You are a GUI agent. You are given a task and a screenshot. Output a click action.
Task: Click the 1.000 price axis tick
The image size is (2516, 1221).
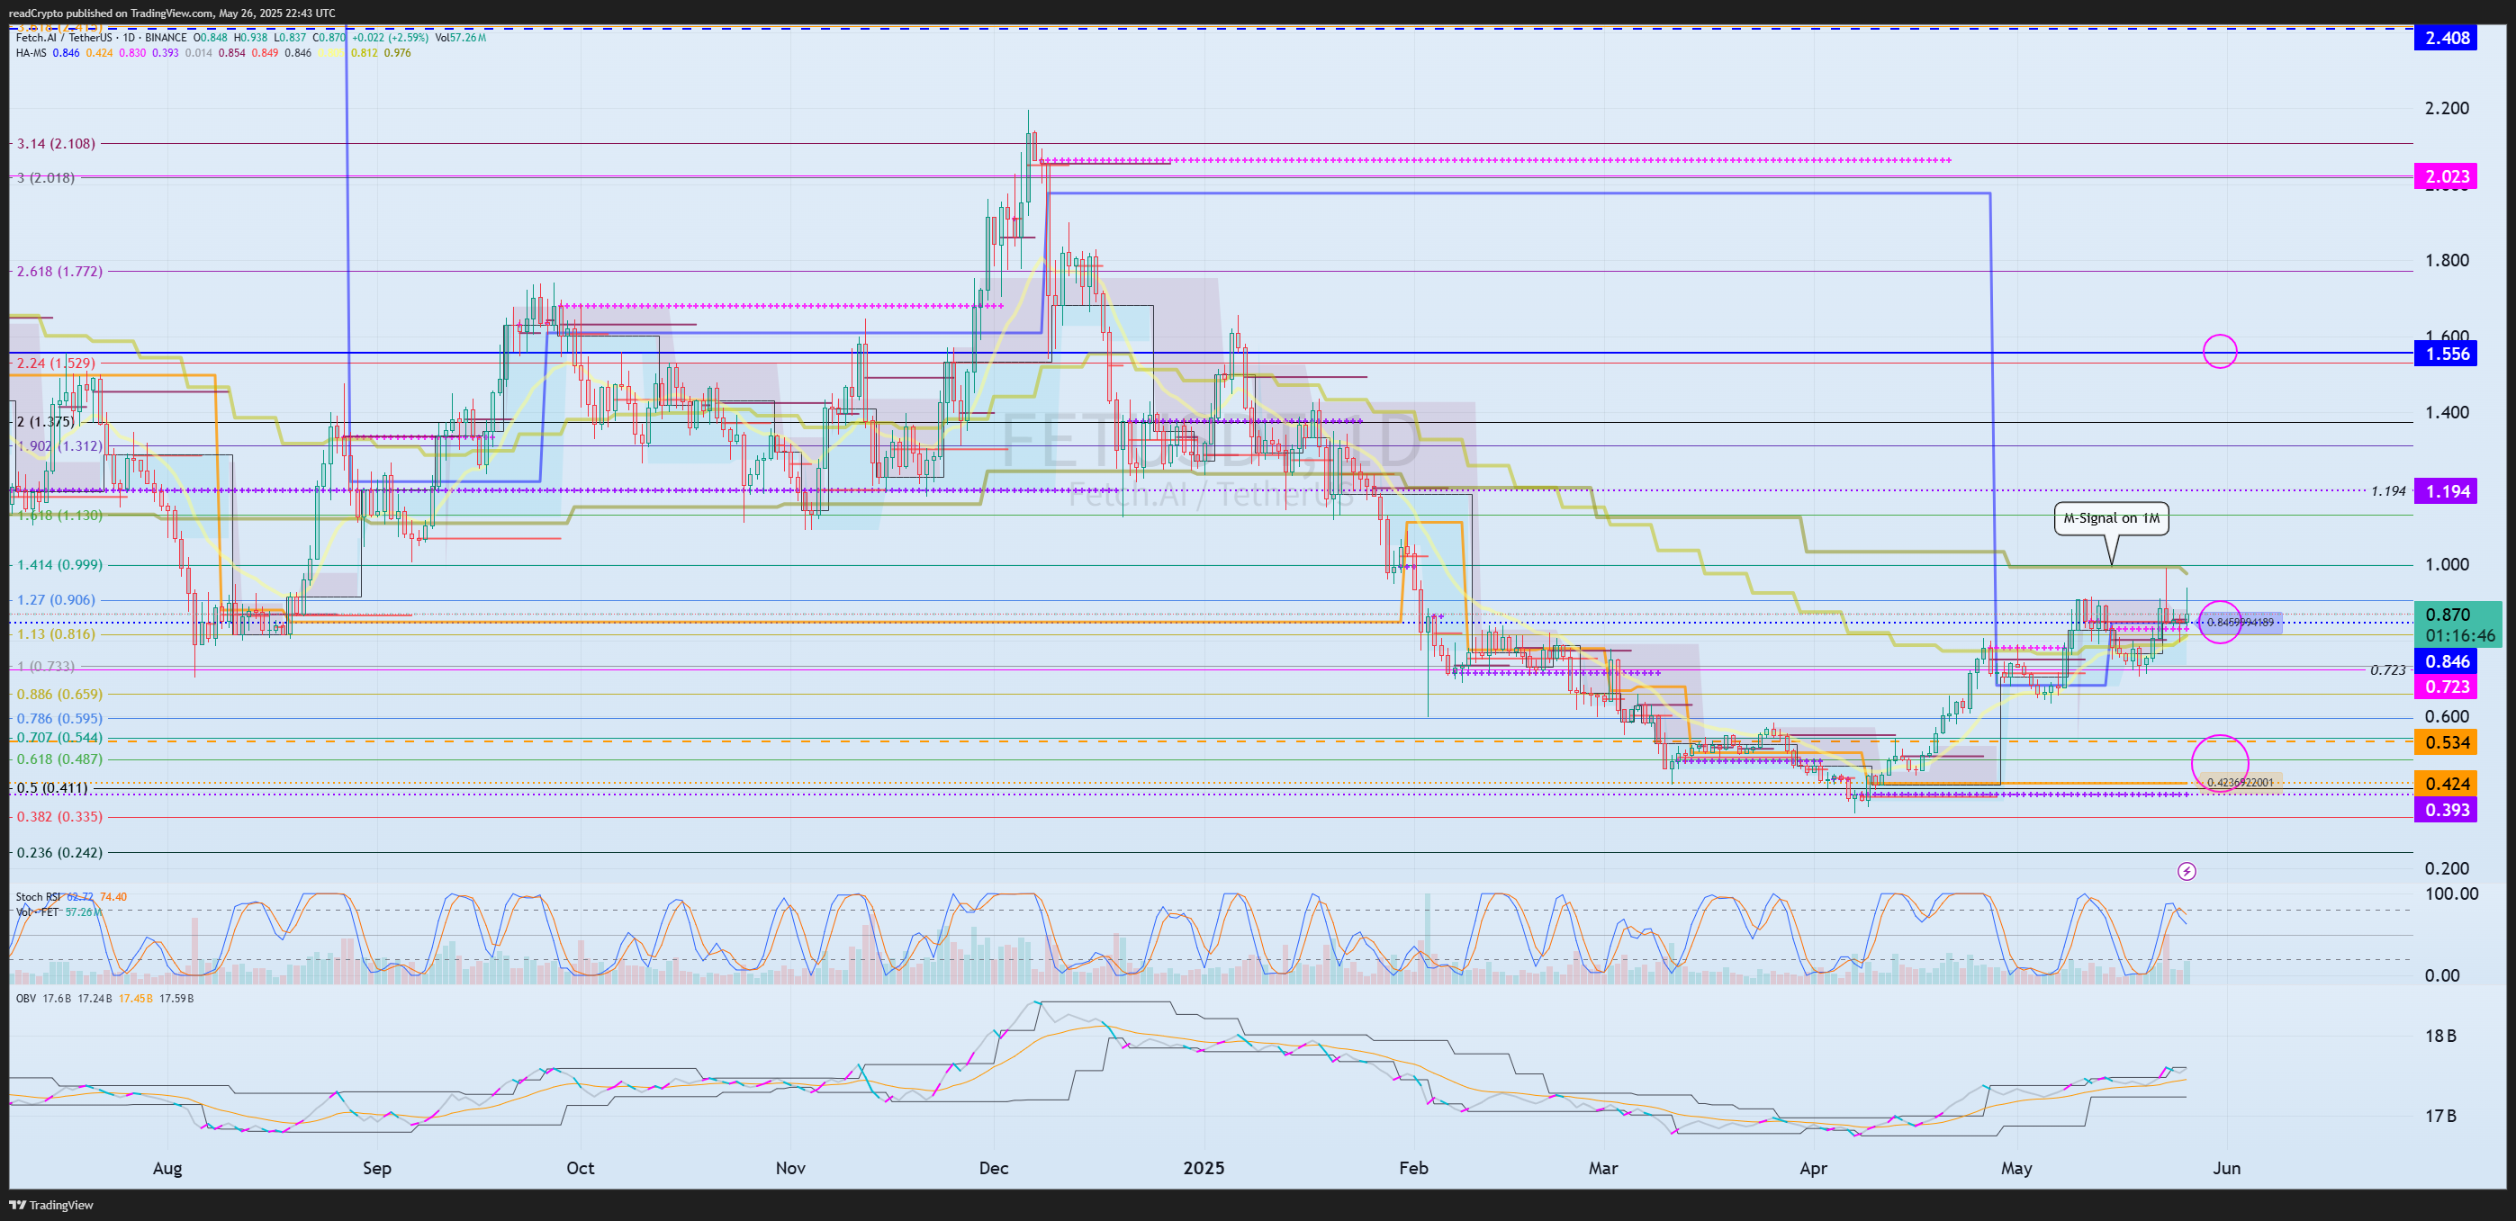(x=2447, y=564)
